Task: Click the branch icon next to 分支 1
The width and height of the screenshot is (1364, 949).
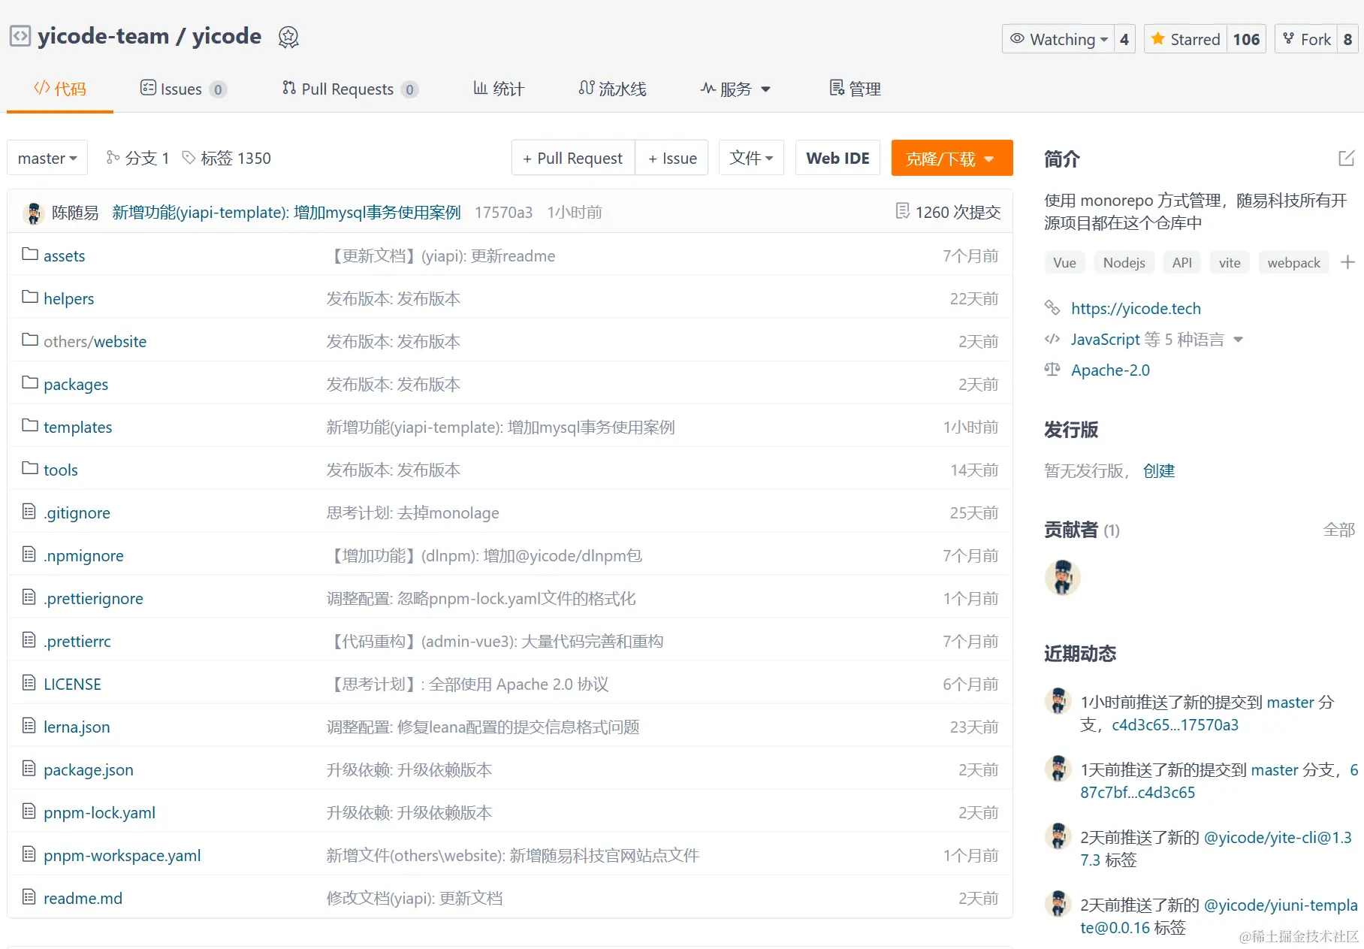Action: click(113, 157)
